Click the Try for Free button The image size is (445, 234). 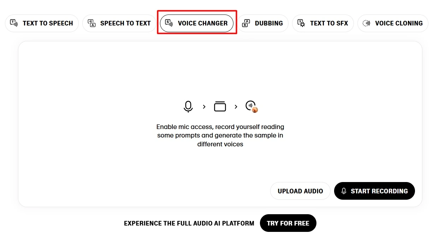[288, 223]
